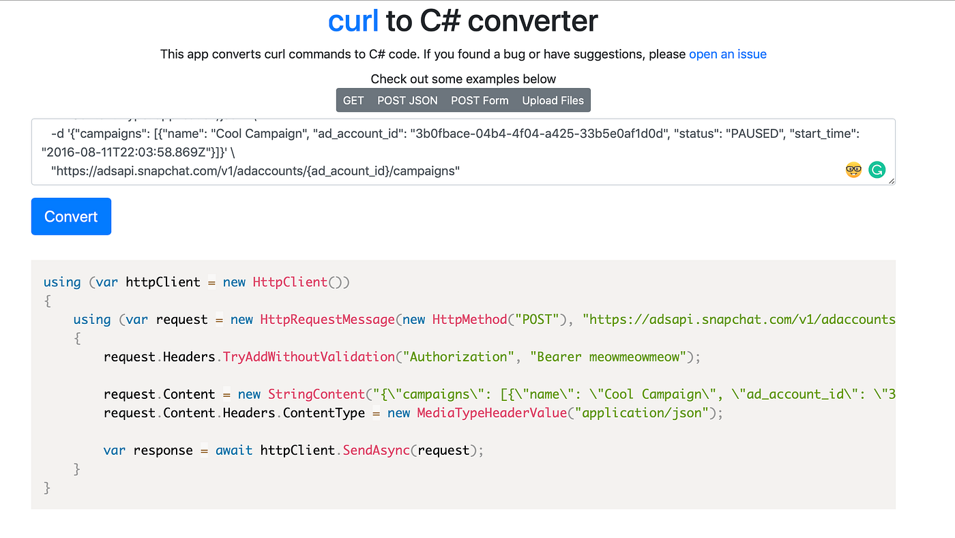Click the 'Check out some examples below' heading
The width and height of the screenshot is (955, 538).
(463, 78)
